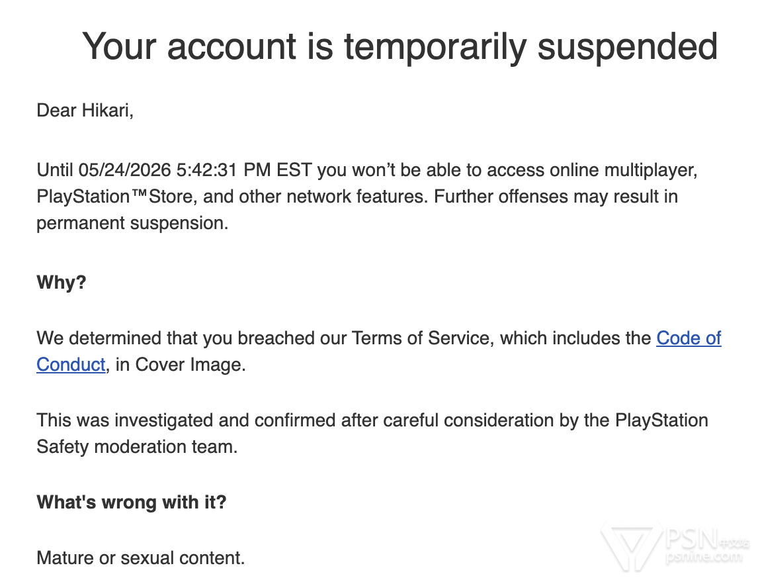Viewport: 758px width, 580px height.
Task: Click the psnine.com watermark text
Action: pos(703,557)
